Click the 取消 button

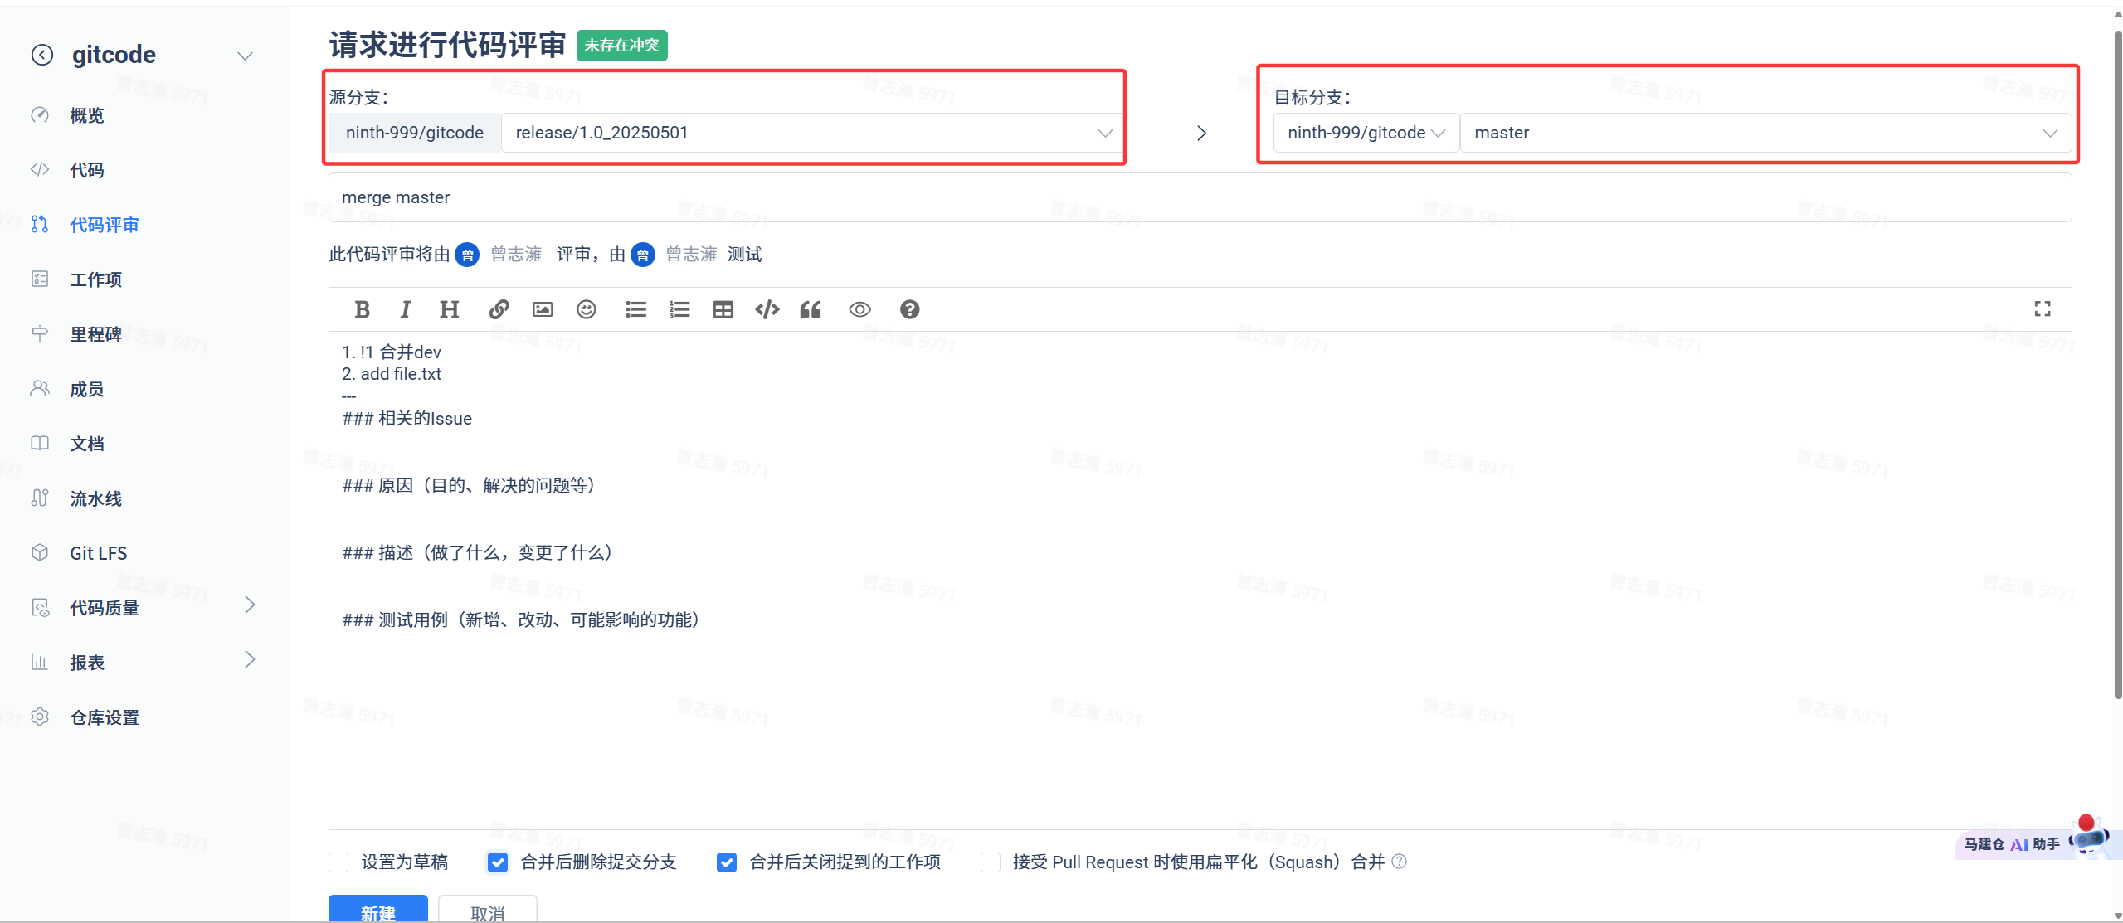(x=487, y=911)
